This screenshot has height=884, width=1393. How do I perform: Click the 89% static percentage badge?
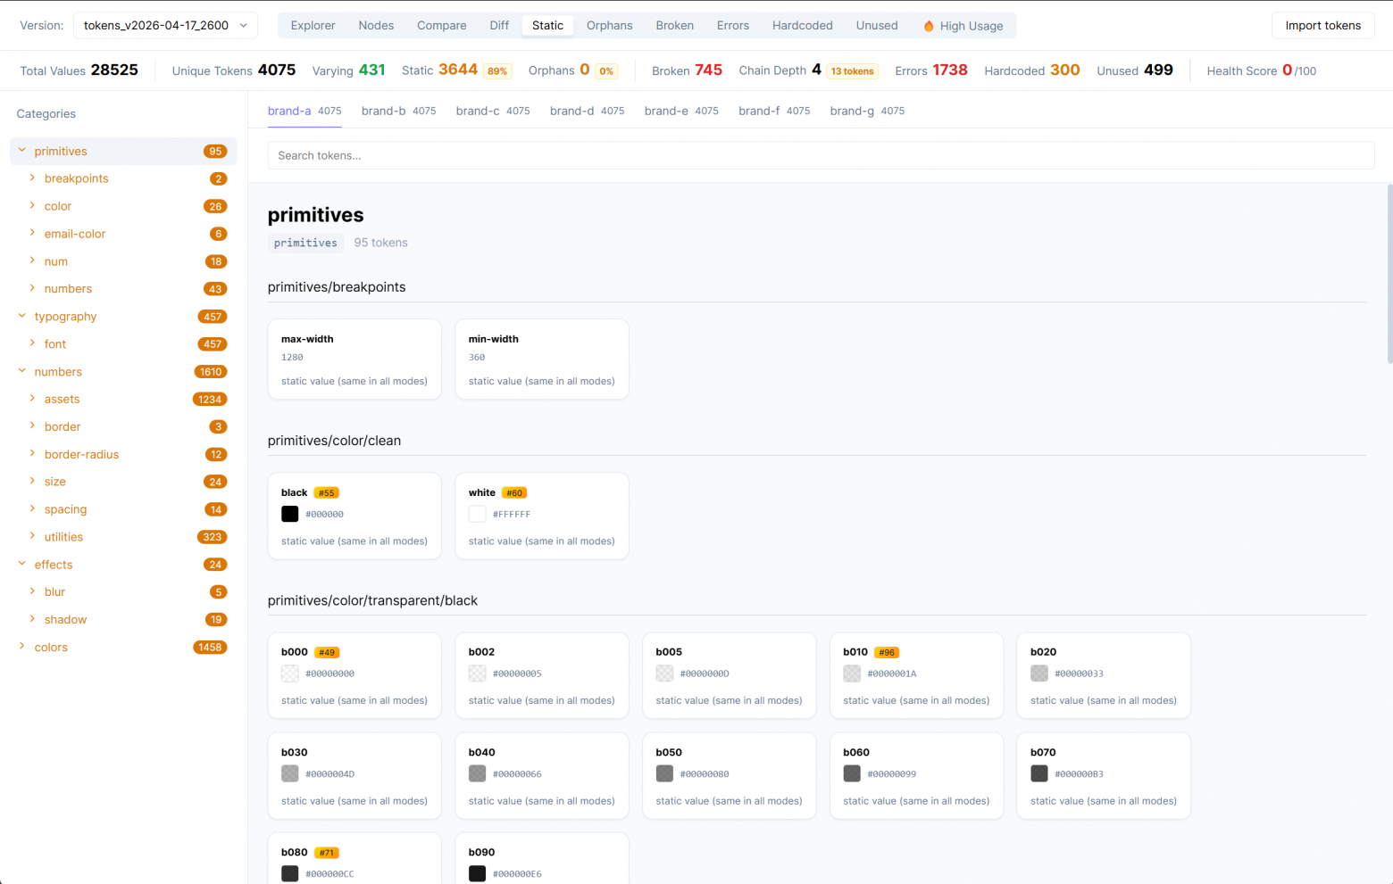click(497, 71)
